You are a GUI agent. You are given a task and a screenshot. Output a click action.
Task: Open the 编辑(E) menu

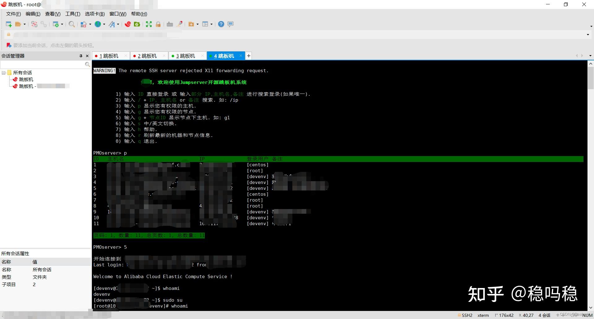(x=33, y=14)
